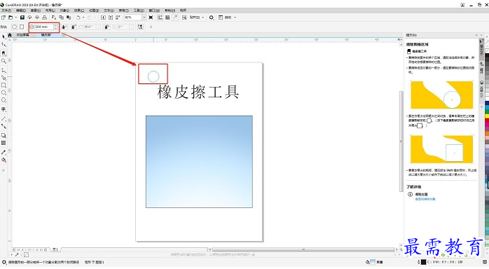Image resolution: width=489 pixels, height=269 pixels.
Task: Select the Text tool (字)
Action: (4, 109)
